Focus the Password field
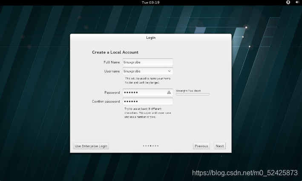This screenshot has width=302, height=181. click(148, 92)
